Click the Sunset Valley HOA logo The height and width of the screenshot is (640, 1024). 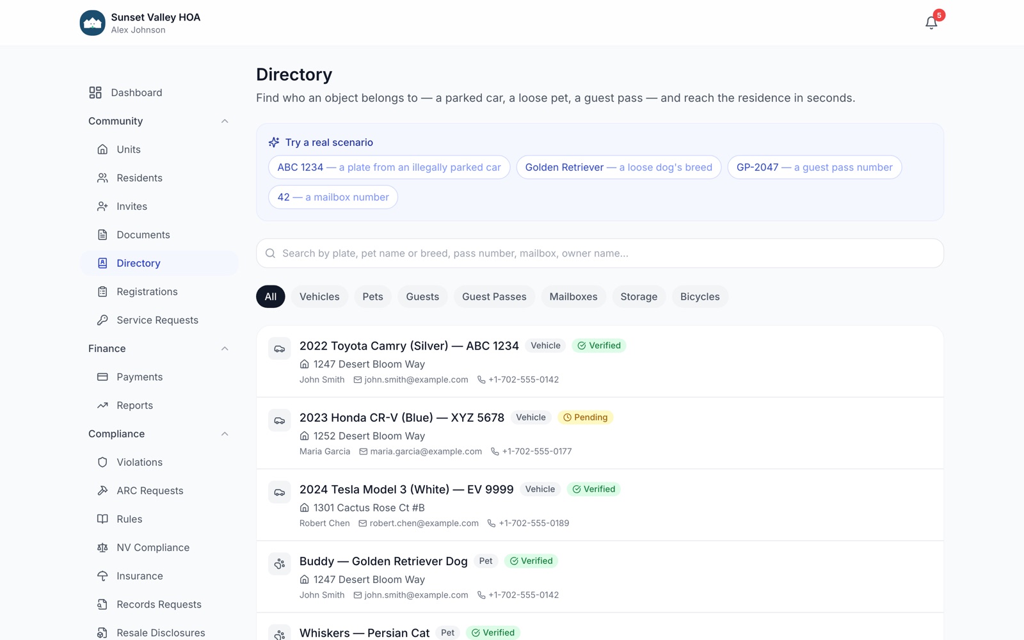[x=92, y=23]
